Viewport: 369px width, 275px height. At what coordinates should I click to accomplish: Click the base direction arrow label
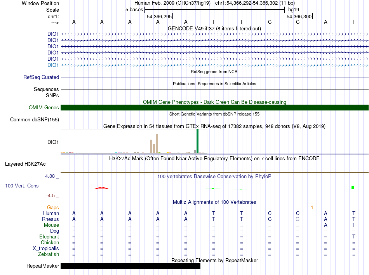(x=55, y=23)
